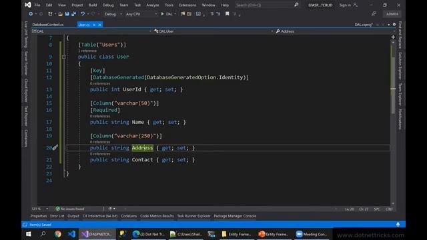Image resolution: width=427 pixels, height=240 pixels.
Task: Click the search magnifier icon in the title bar
Action: tap(296, 5)
